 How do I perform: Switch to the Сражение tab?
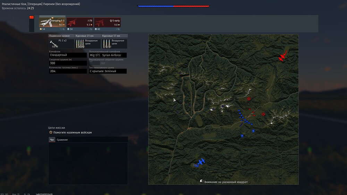(62, 140)
